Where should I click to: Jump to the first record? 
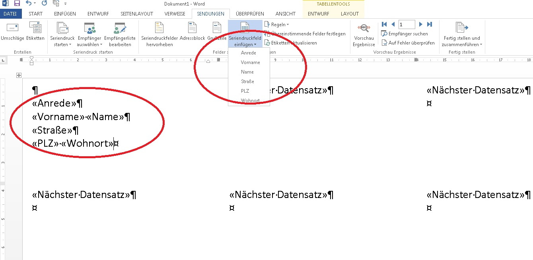[384, 25]
